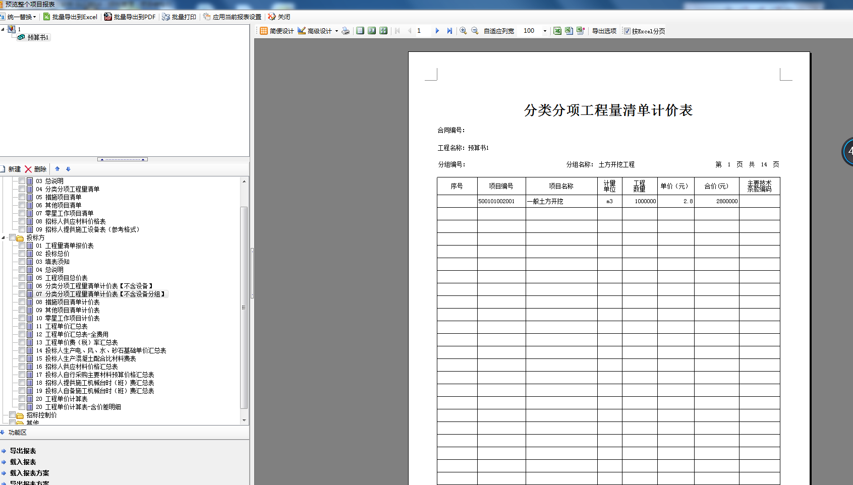Click the second Excel export icon
Image resolution: width=853 pixels, height=485 pixels.
[x=569, y=31]
